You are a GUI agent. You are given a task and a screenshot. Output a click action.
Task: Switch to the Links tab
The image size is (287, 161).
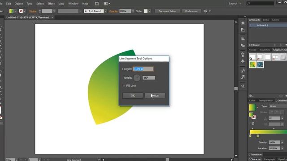point(265,20)
